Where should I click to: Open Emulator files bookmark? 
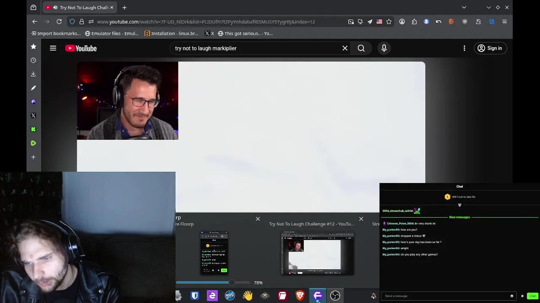pyautogui.click(x=111, y=33)
